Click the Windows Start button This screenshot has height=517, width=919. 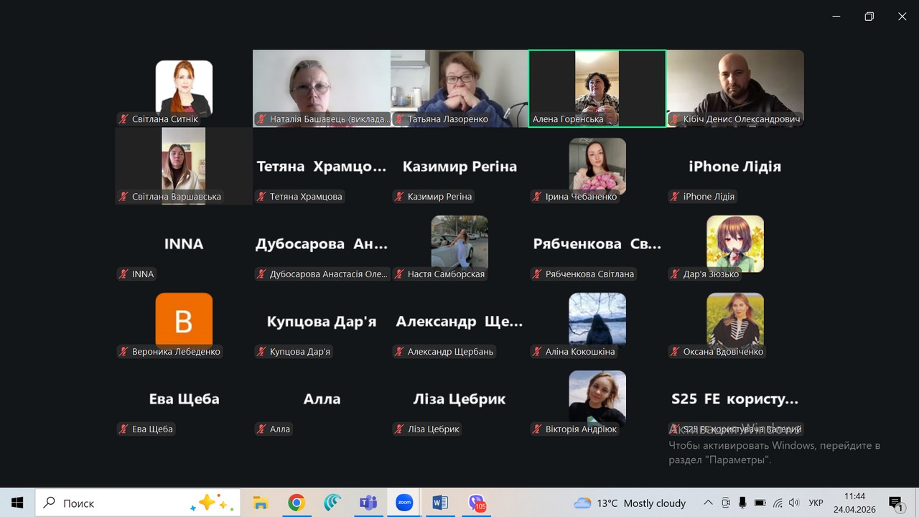17,503
